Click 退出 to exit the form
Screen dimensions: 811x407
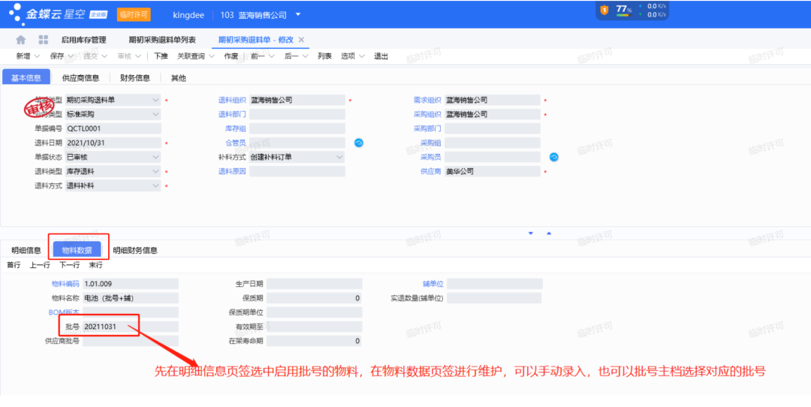point(381,56)
